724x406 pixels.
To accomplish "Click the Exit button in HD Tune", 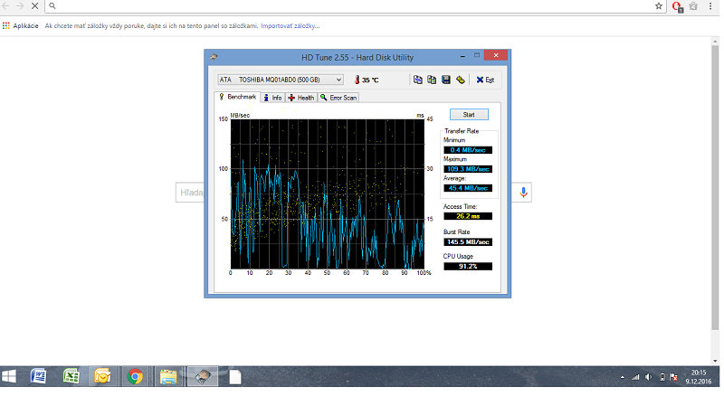I will coord(485,80).
